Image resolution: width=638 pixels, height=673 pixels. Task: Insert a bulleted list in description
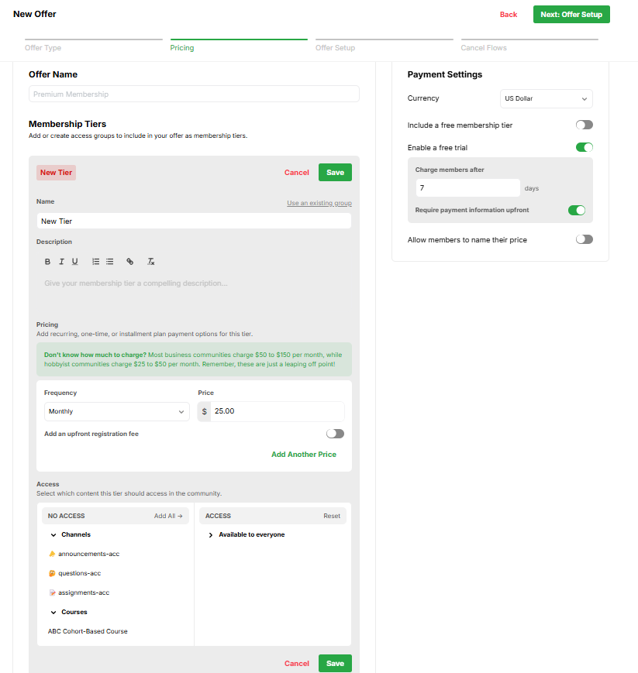tap(110, 262)
